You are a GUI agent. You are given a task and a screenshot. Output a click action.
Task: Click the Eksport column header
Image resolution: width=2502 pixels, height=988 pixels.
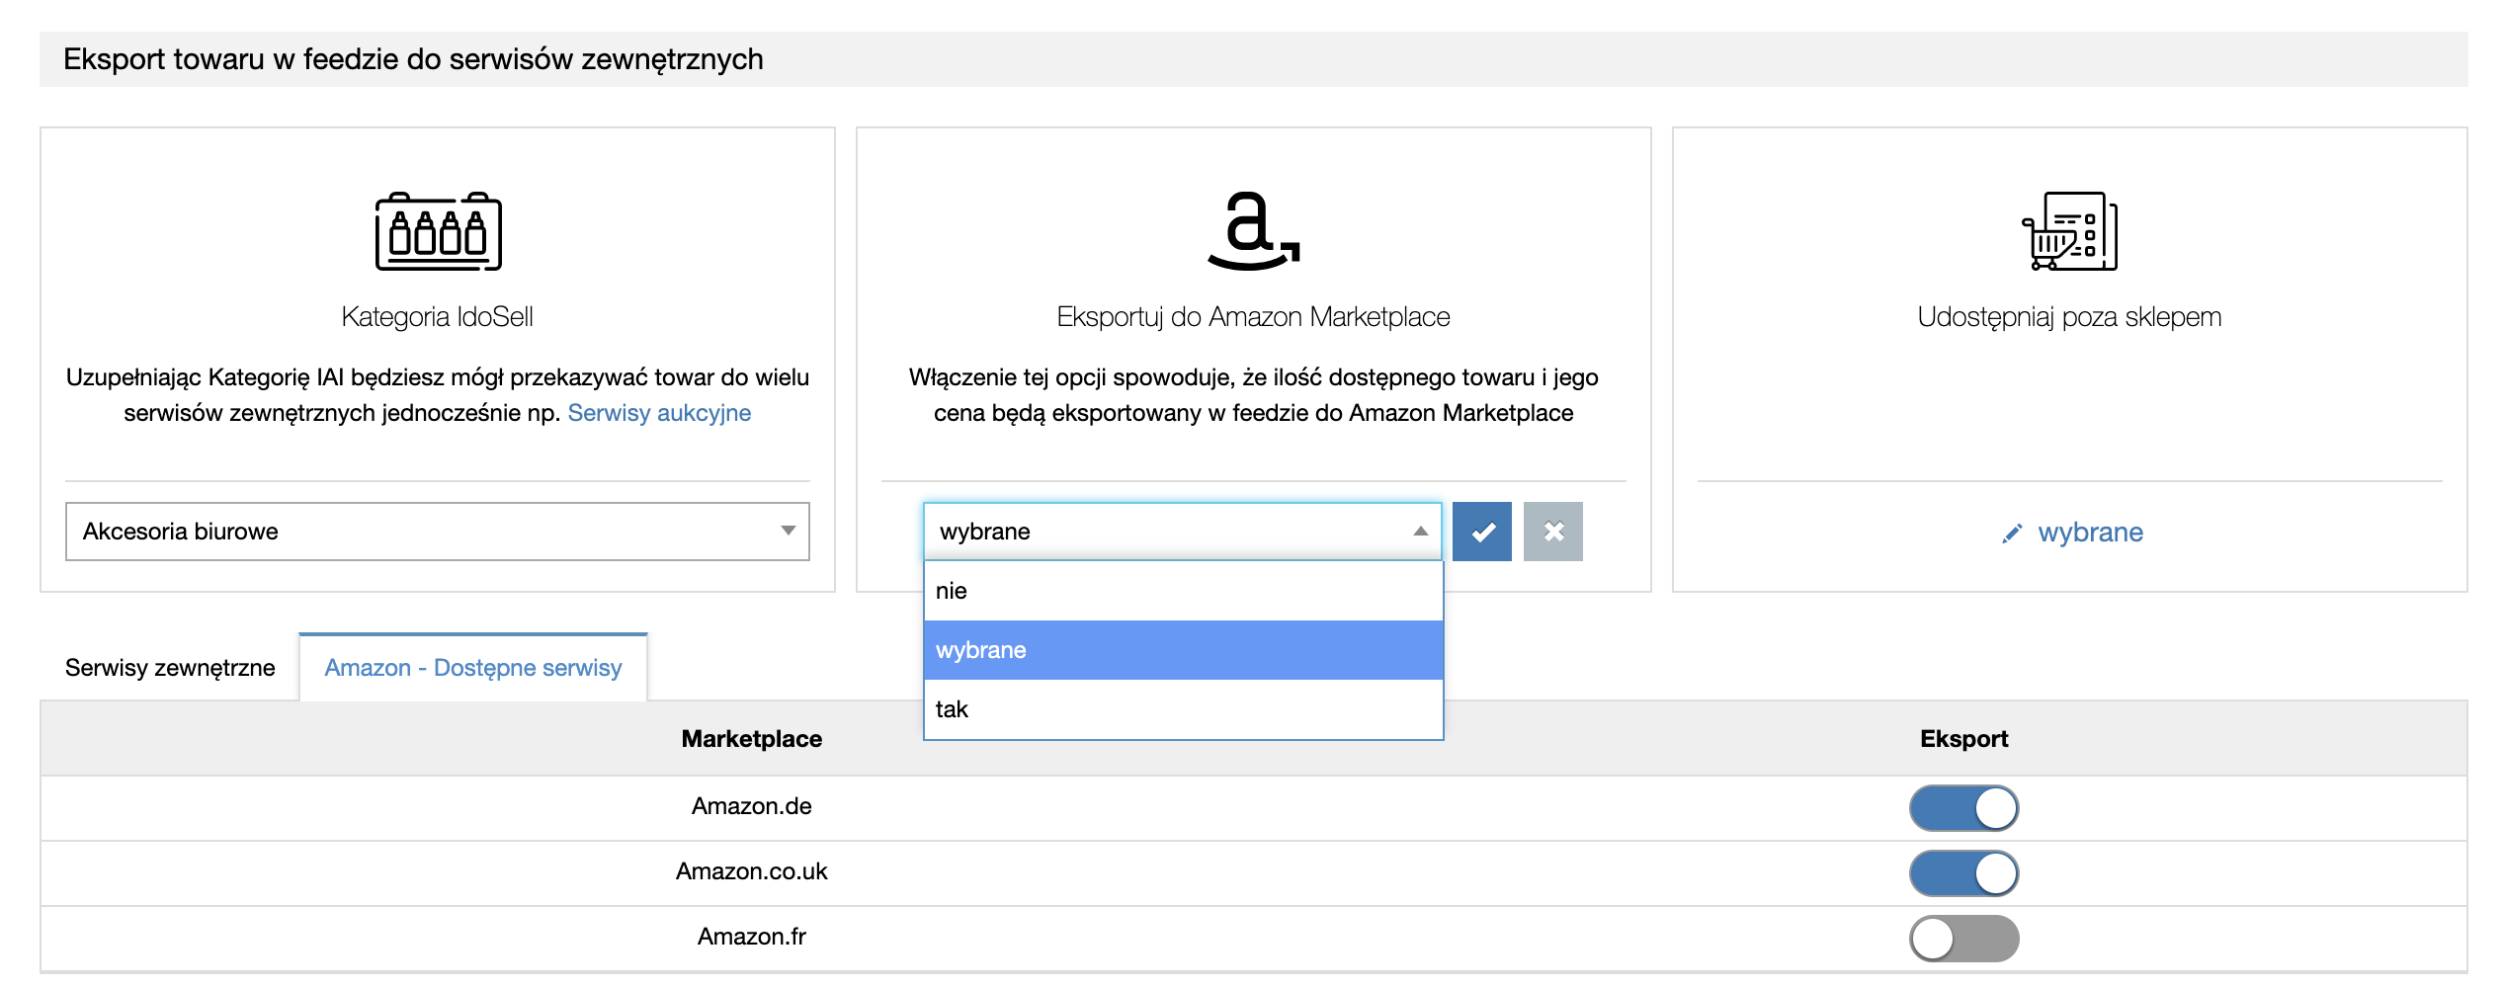1963,739
